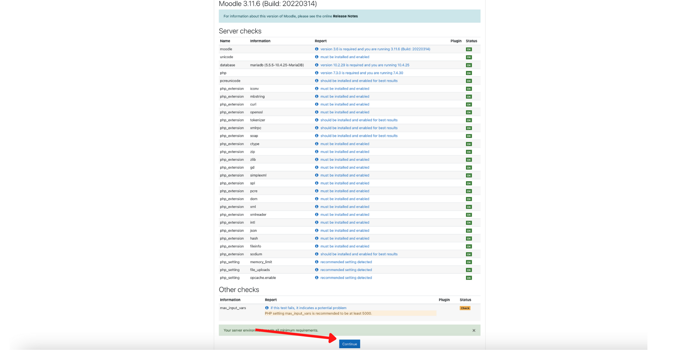The height and width of the screenshot is (350, 673).
Task: Dismiss the server environment notice
Action: (474, 330)
